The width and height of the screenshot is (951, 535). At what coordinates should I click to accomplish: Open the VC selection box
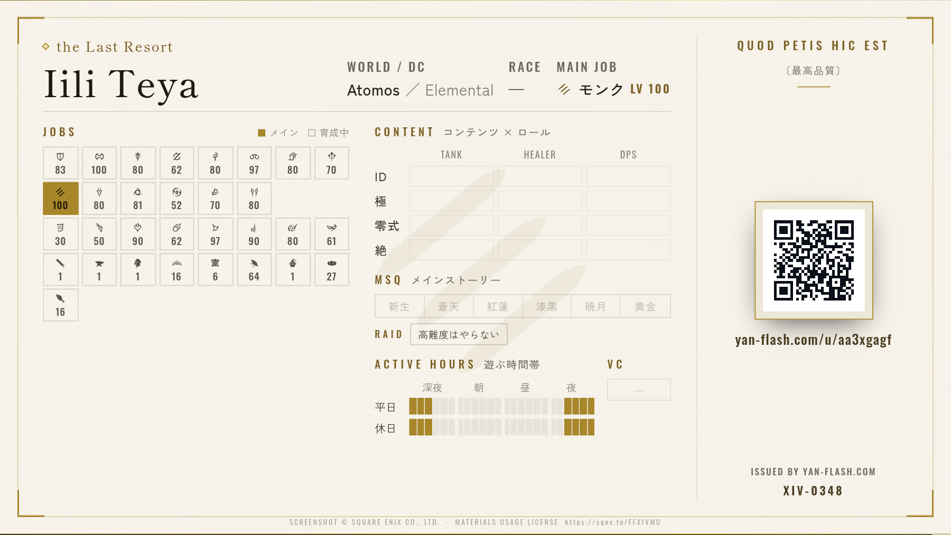[x=639, y=390]
